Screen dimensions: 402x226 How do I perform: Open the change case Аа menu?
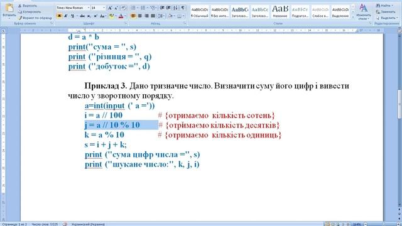point(102,16)
